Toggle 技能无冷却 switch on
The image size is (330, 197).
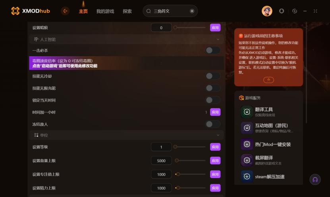pos(213,76)
